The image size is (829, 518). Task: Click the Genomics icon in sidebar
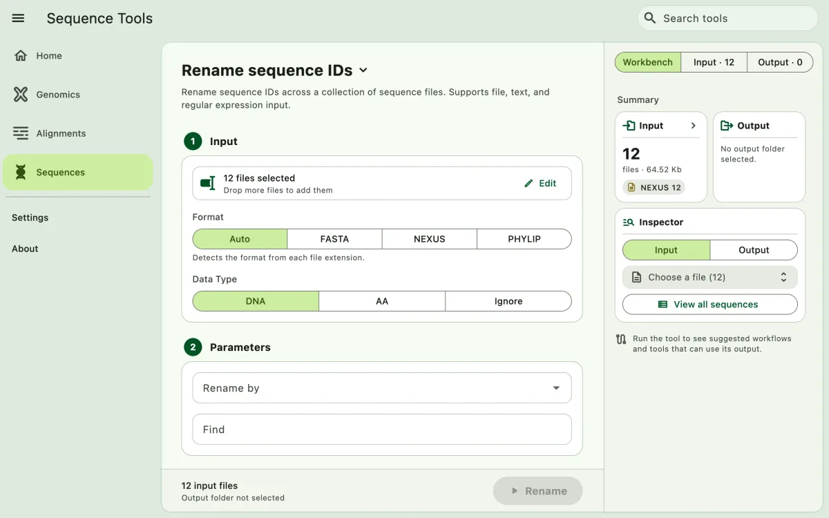[x=21, y=95]
